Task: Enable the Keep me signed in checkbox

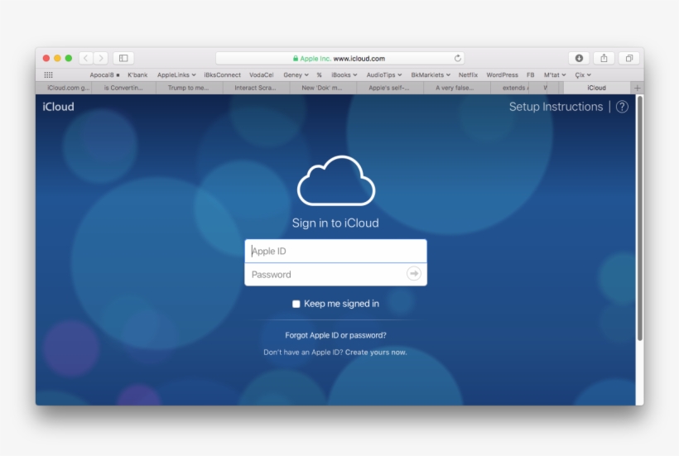Action: coord(296,304)
